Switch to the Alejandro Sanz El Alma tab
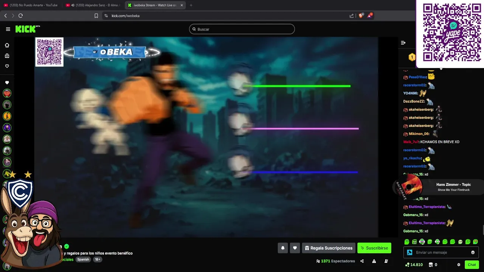The width and height of the screenshot is (484, 272). 93,5
